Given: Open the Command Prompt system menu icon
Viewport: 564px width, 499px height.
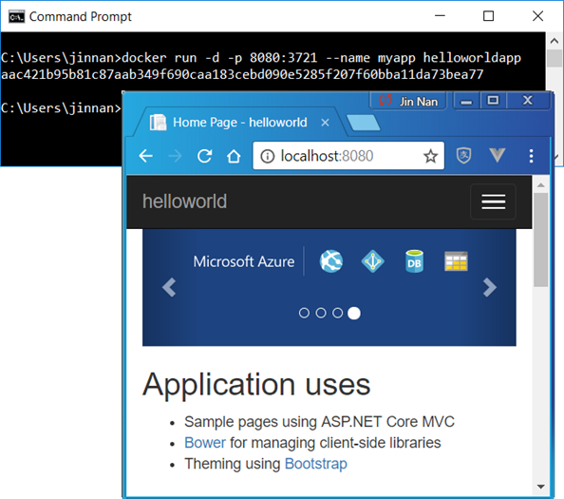Looking at the screenshot, I should tap(16, 16).
